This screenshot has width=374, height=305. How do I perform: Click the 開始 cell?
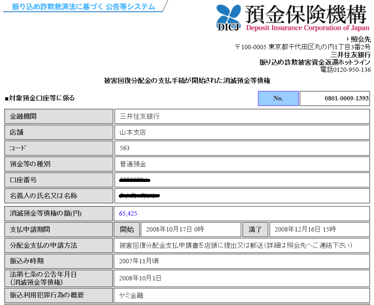127,230
